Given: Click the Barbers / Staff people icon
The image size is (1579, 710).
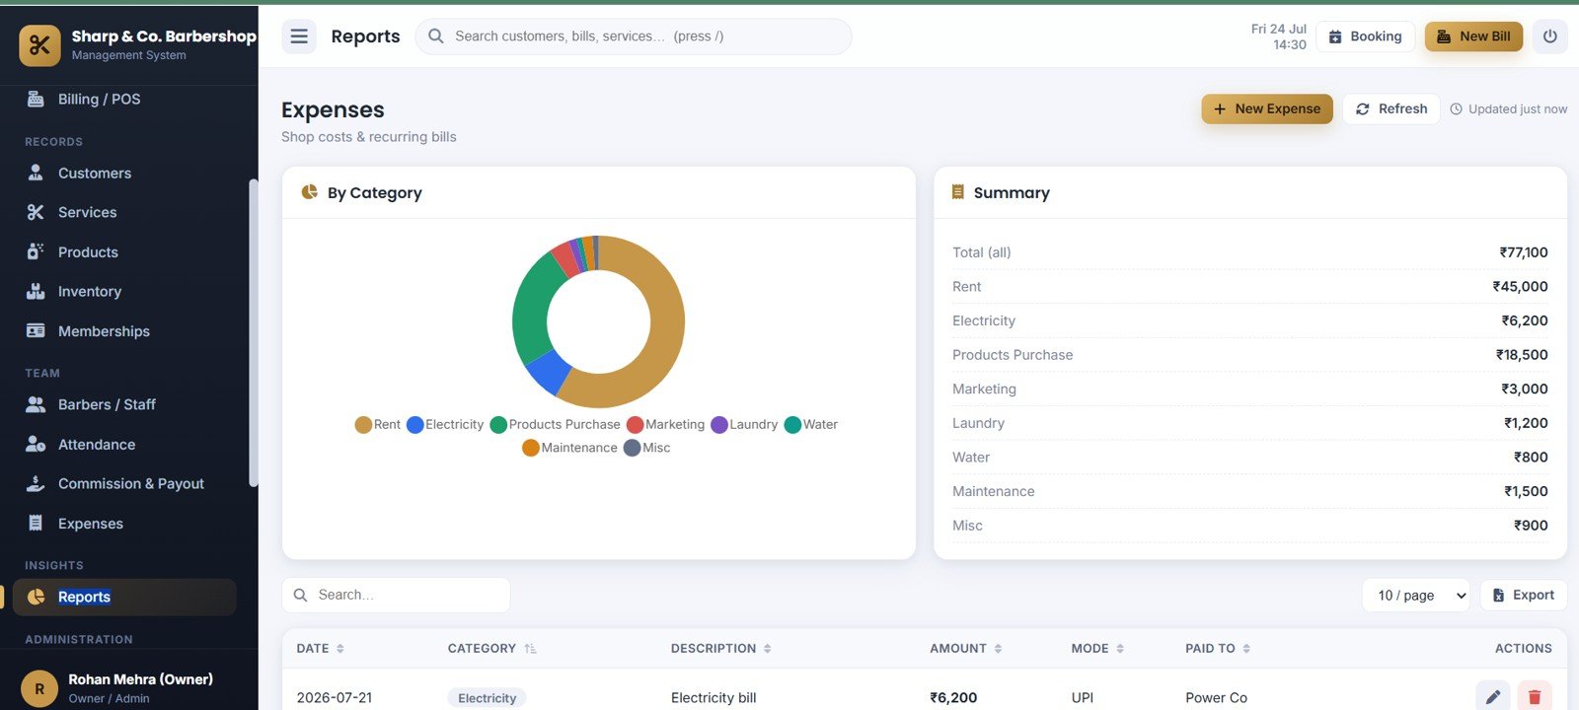Looking at the screenshot, I should coord(36,404).
